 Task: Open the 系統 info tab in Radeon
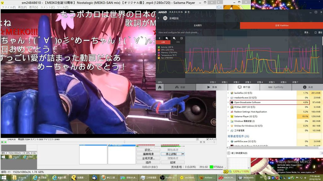point(308,87)
